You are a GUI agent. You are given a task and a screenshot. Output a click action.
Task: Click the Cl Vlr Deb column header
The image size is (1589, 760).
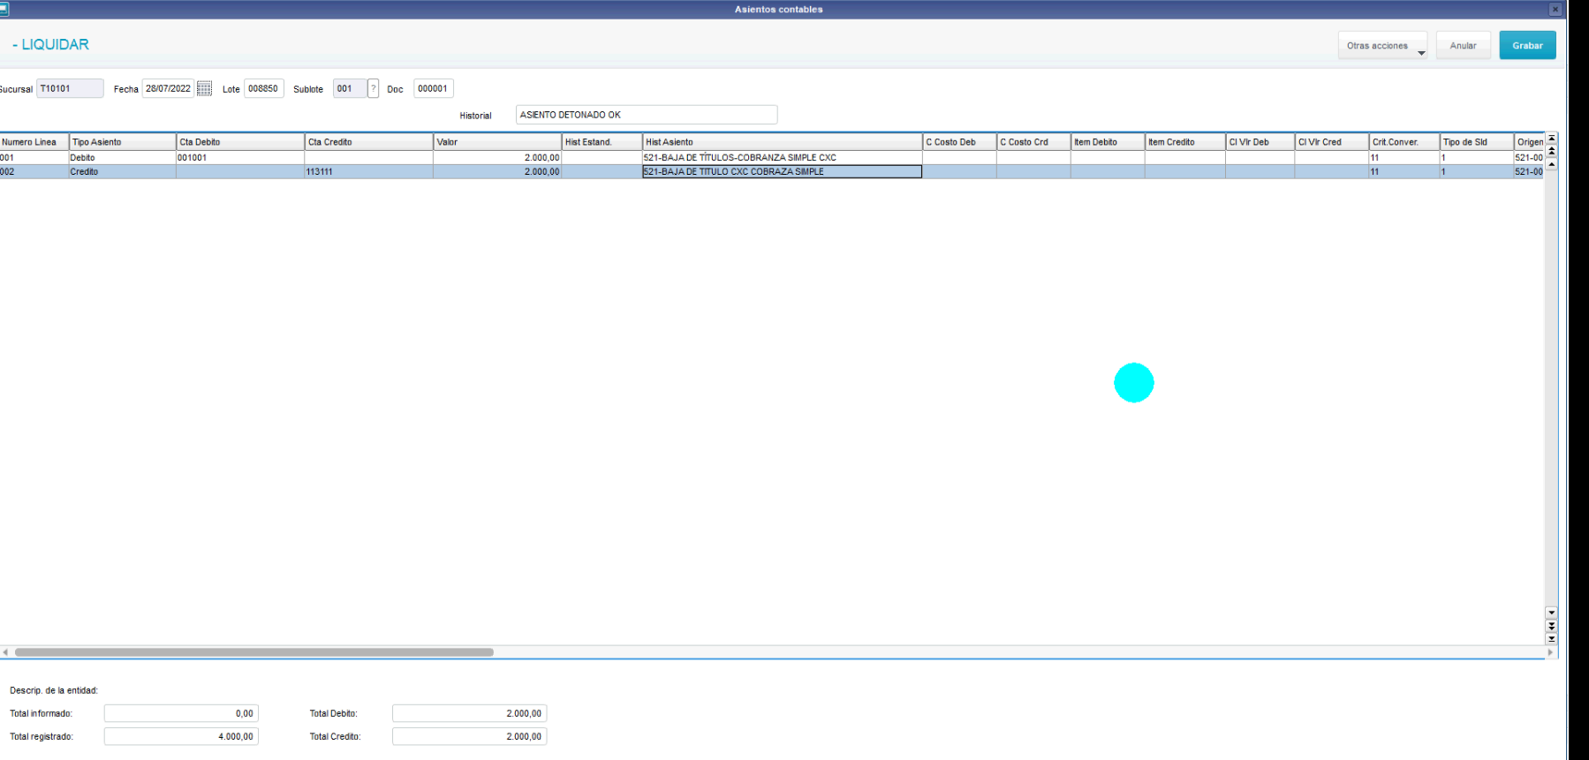click(x=1260, y=142)
